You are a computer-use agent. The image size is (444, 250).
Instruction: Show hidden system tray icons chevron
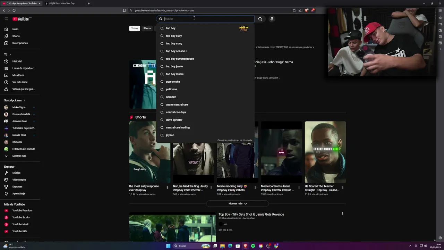410,246
